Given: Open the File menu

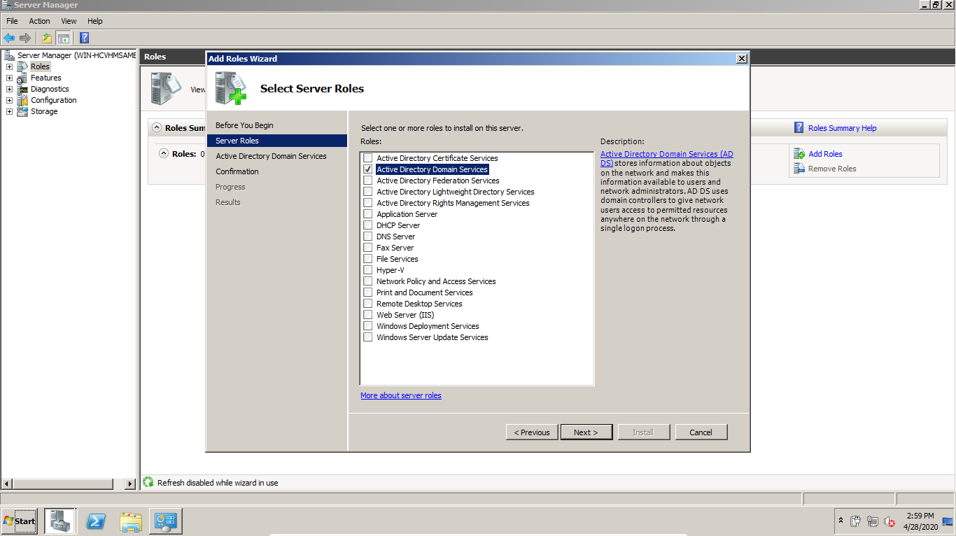Looking at the screenshot, I should point(13,21).
